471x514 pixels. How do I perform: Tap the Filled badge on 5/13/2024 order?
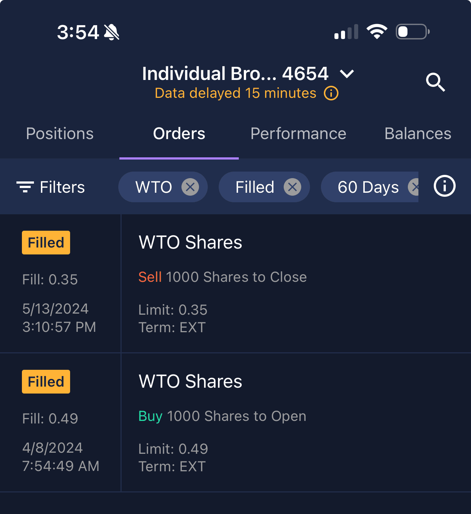point(46,243)
